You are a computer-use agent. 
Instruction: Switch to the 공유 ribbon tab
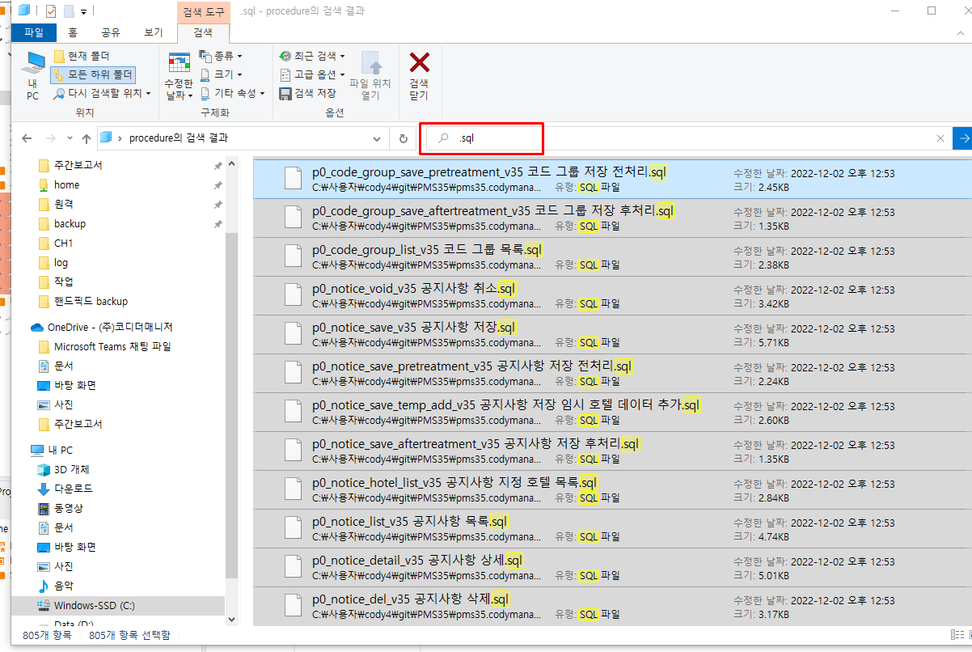tap(111, 32)
